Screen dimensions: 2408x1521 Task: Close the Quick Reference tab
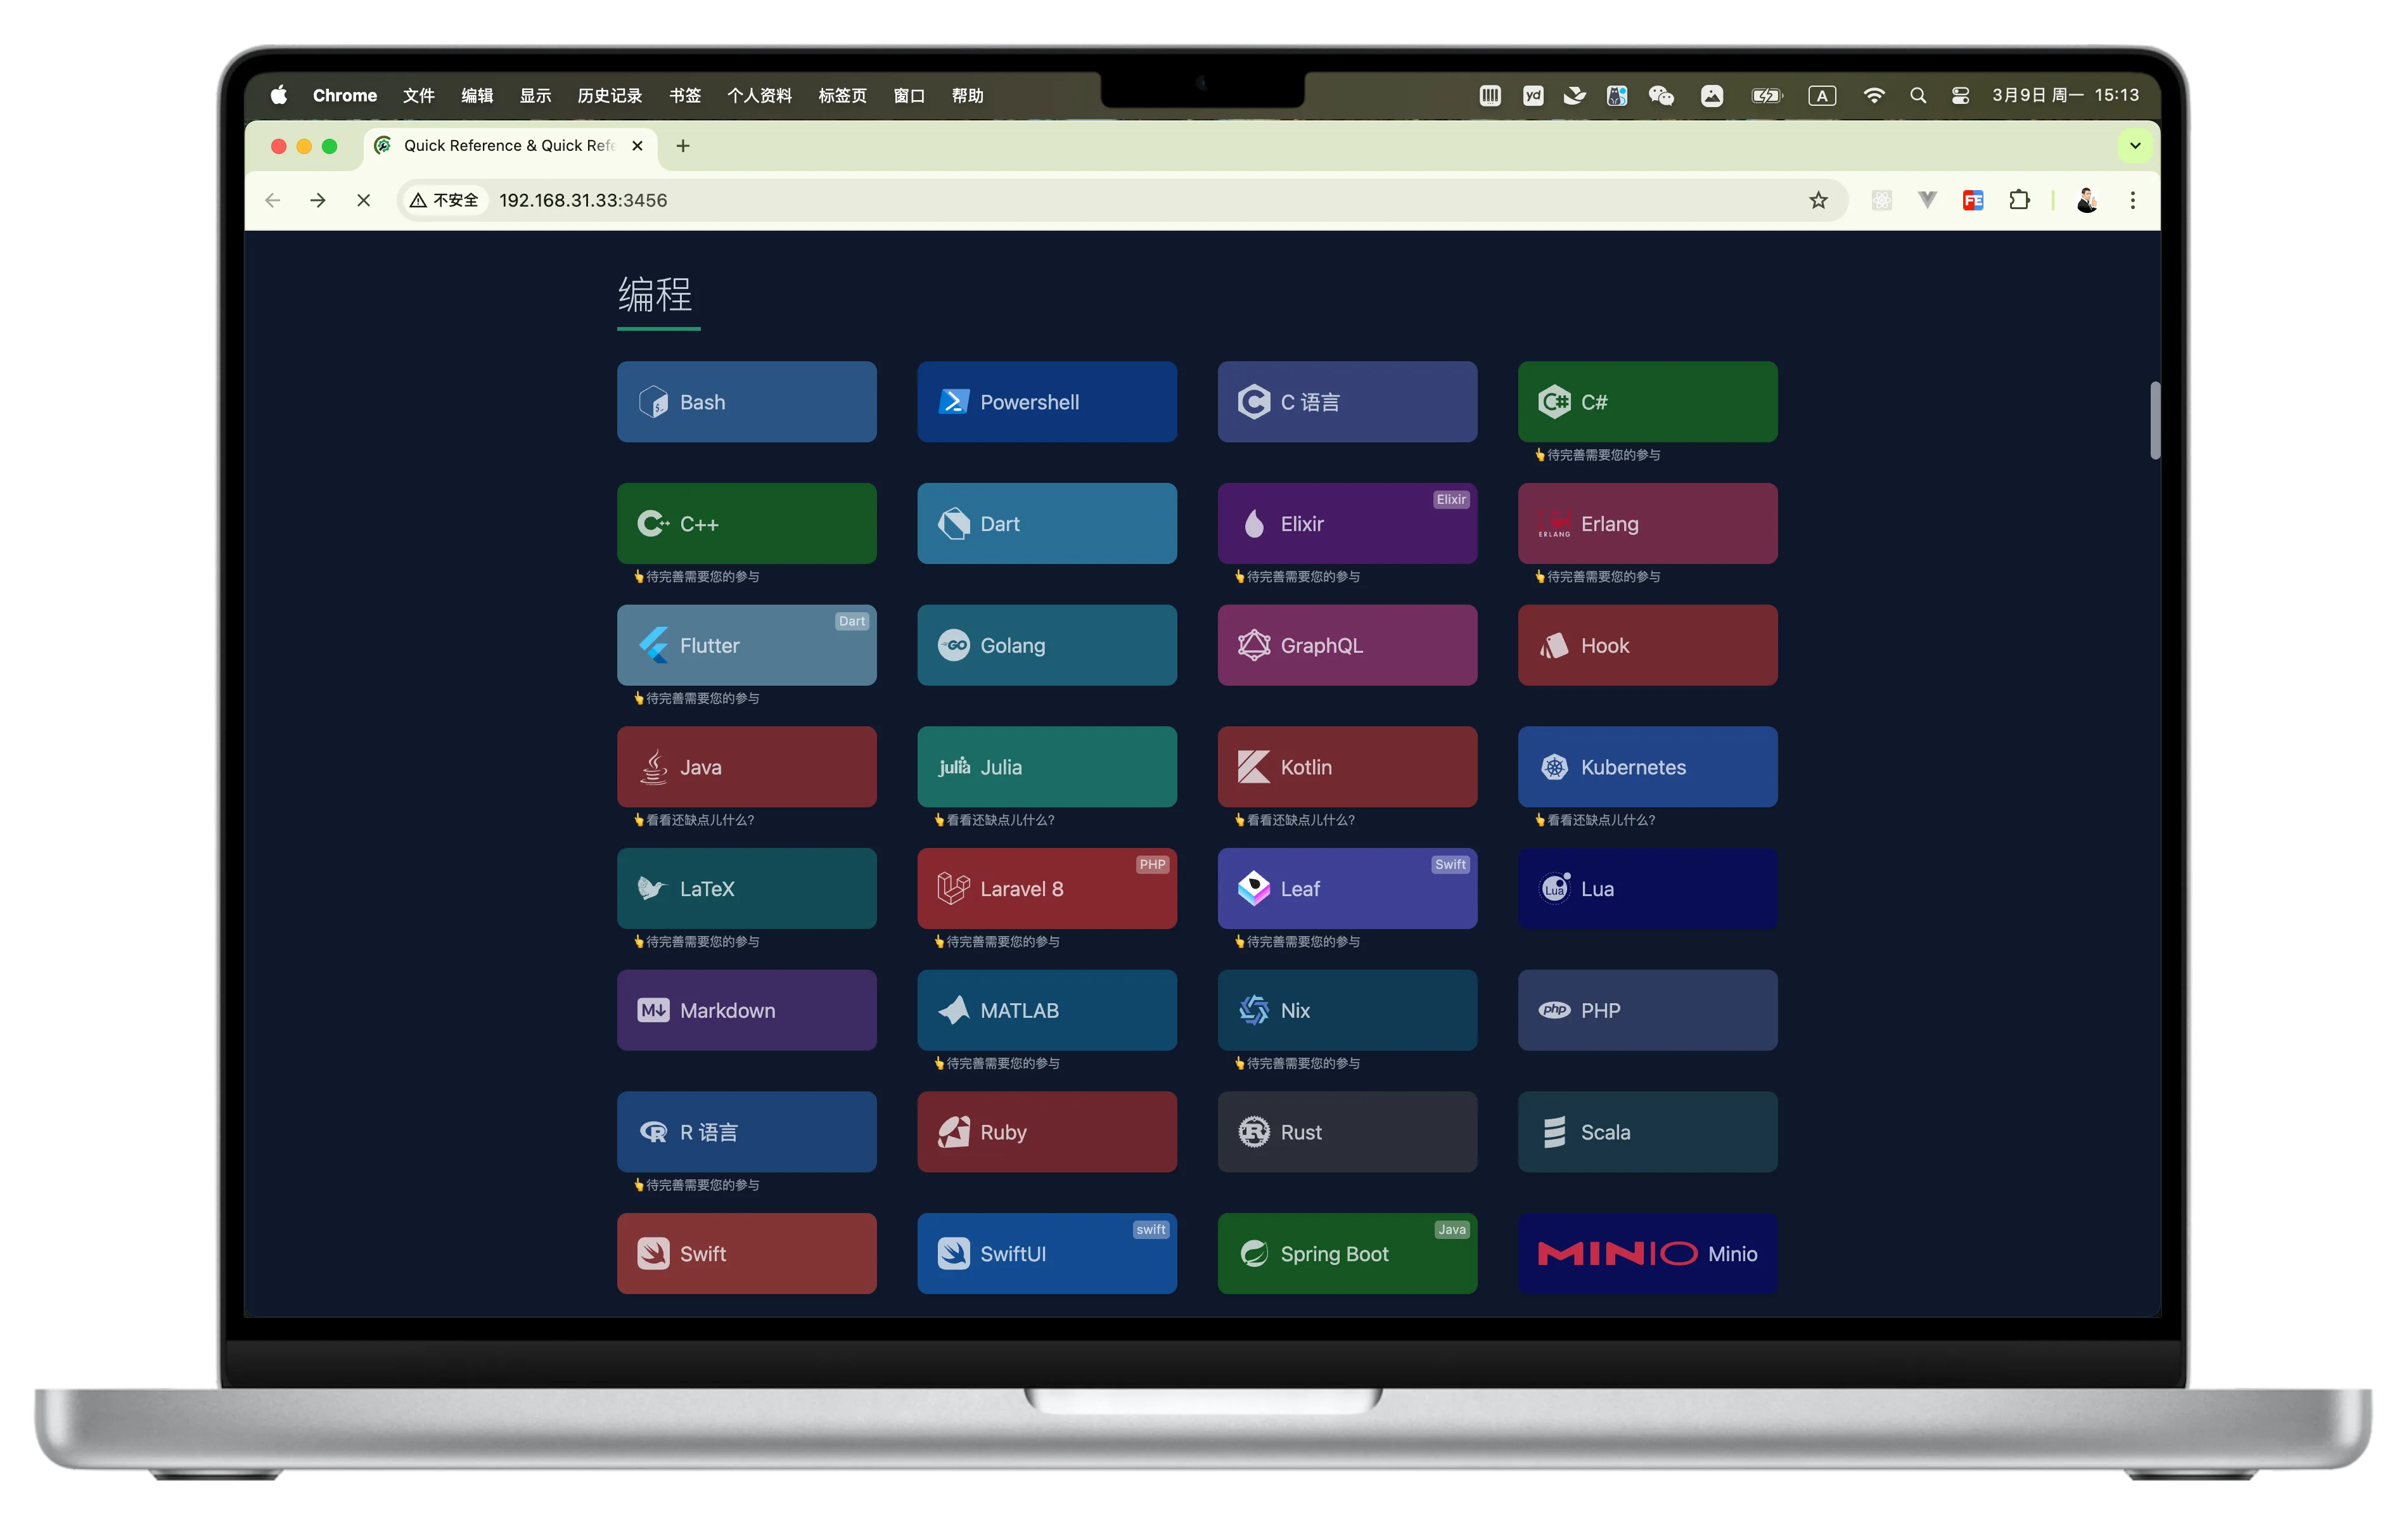[637, 146]
